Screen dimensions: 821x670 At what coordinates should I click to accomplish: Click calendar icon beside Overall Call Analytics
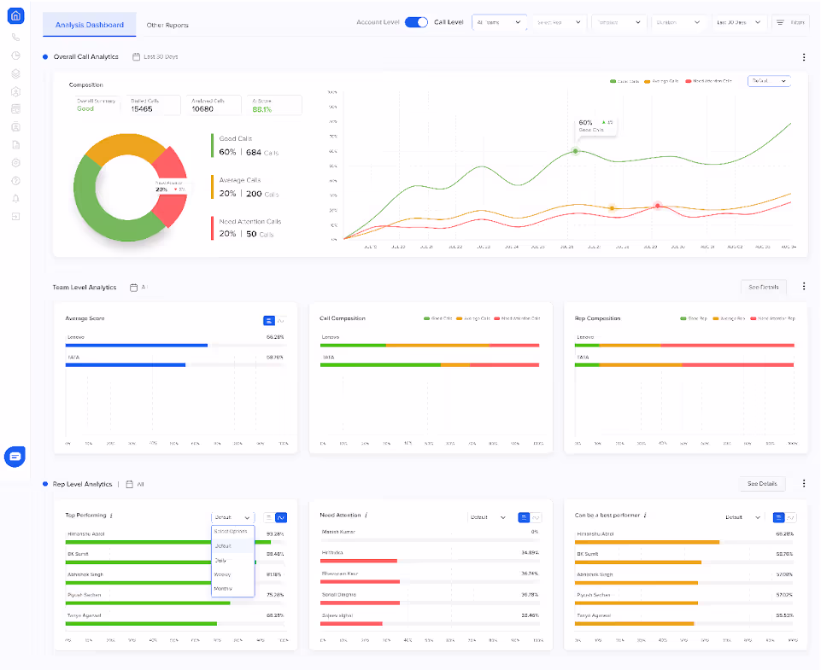click(x=136, y=56)
